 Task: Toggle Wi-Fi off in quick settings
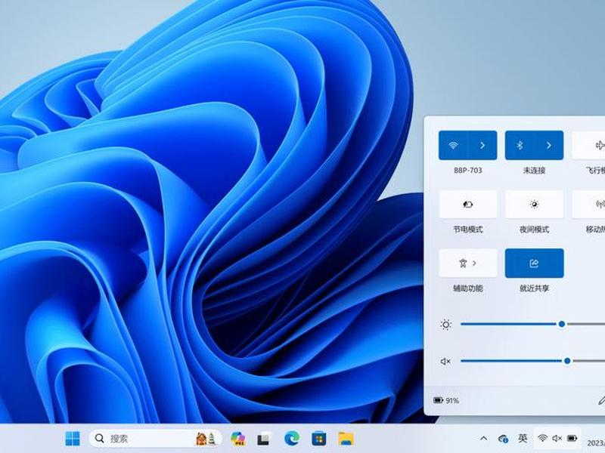point(453,145)
